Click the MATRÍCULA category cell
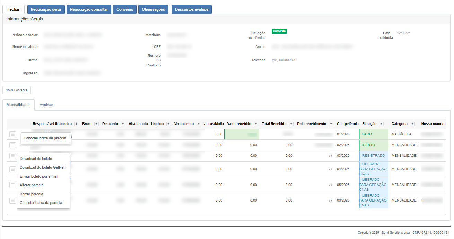This screenshot has height=239, width=454. pos(402,134)
